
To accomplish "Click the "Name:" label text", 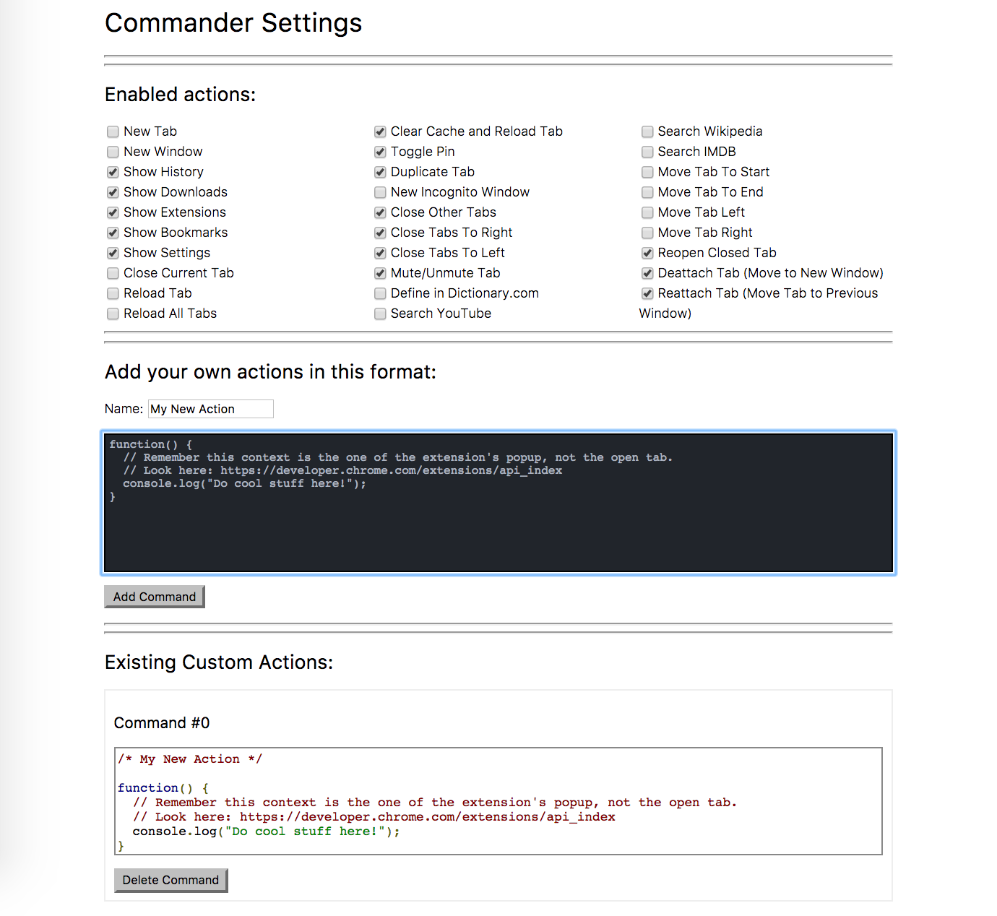I will pyautogui.click(x=124, y=409).
